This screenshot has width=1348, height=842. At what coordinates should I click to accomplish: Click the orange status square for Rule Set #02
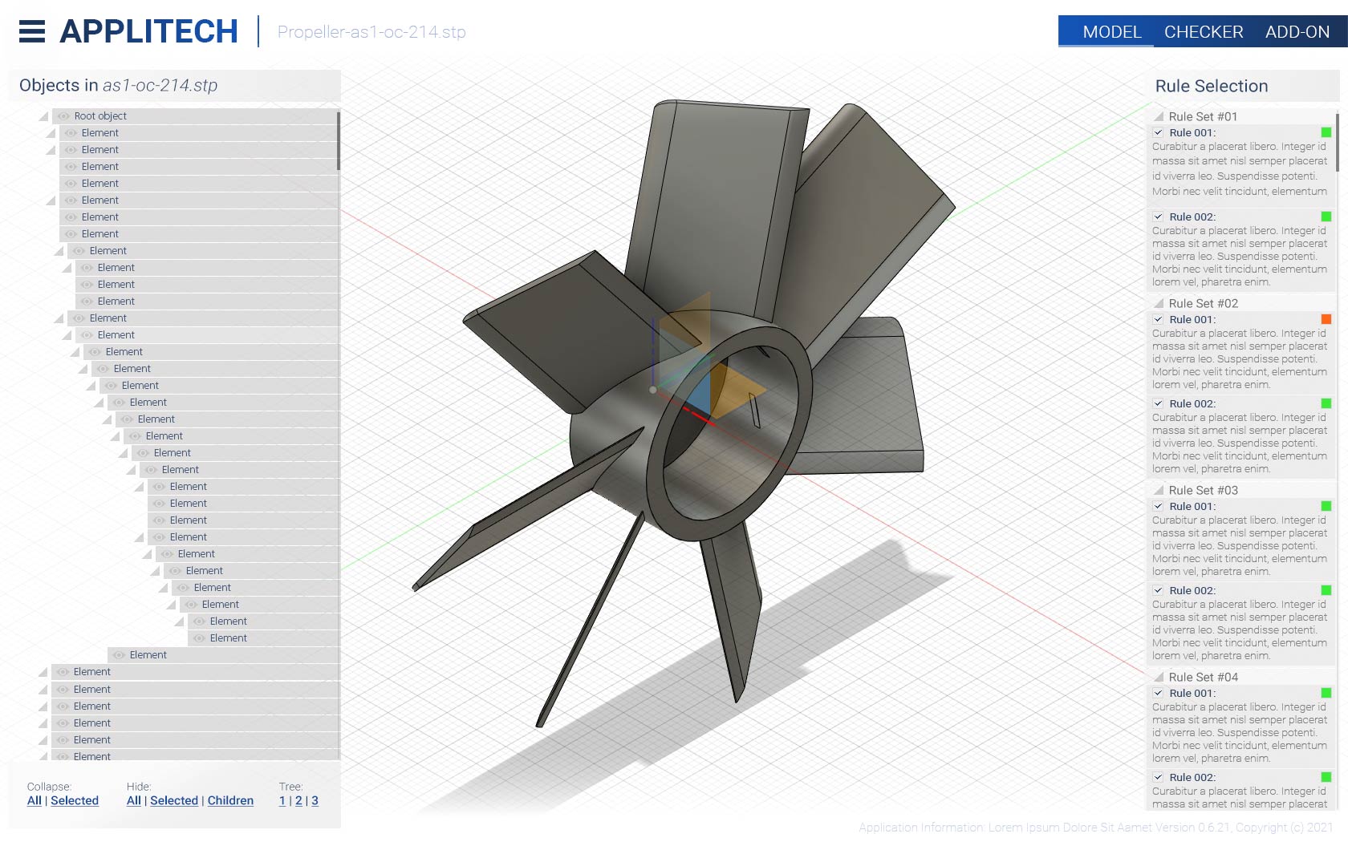pyautogui.click(x=1326, y=319)
